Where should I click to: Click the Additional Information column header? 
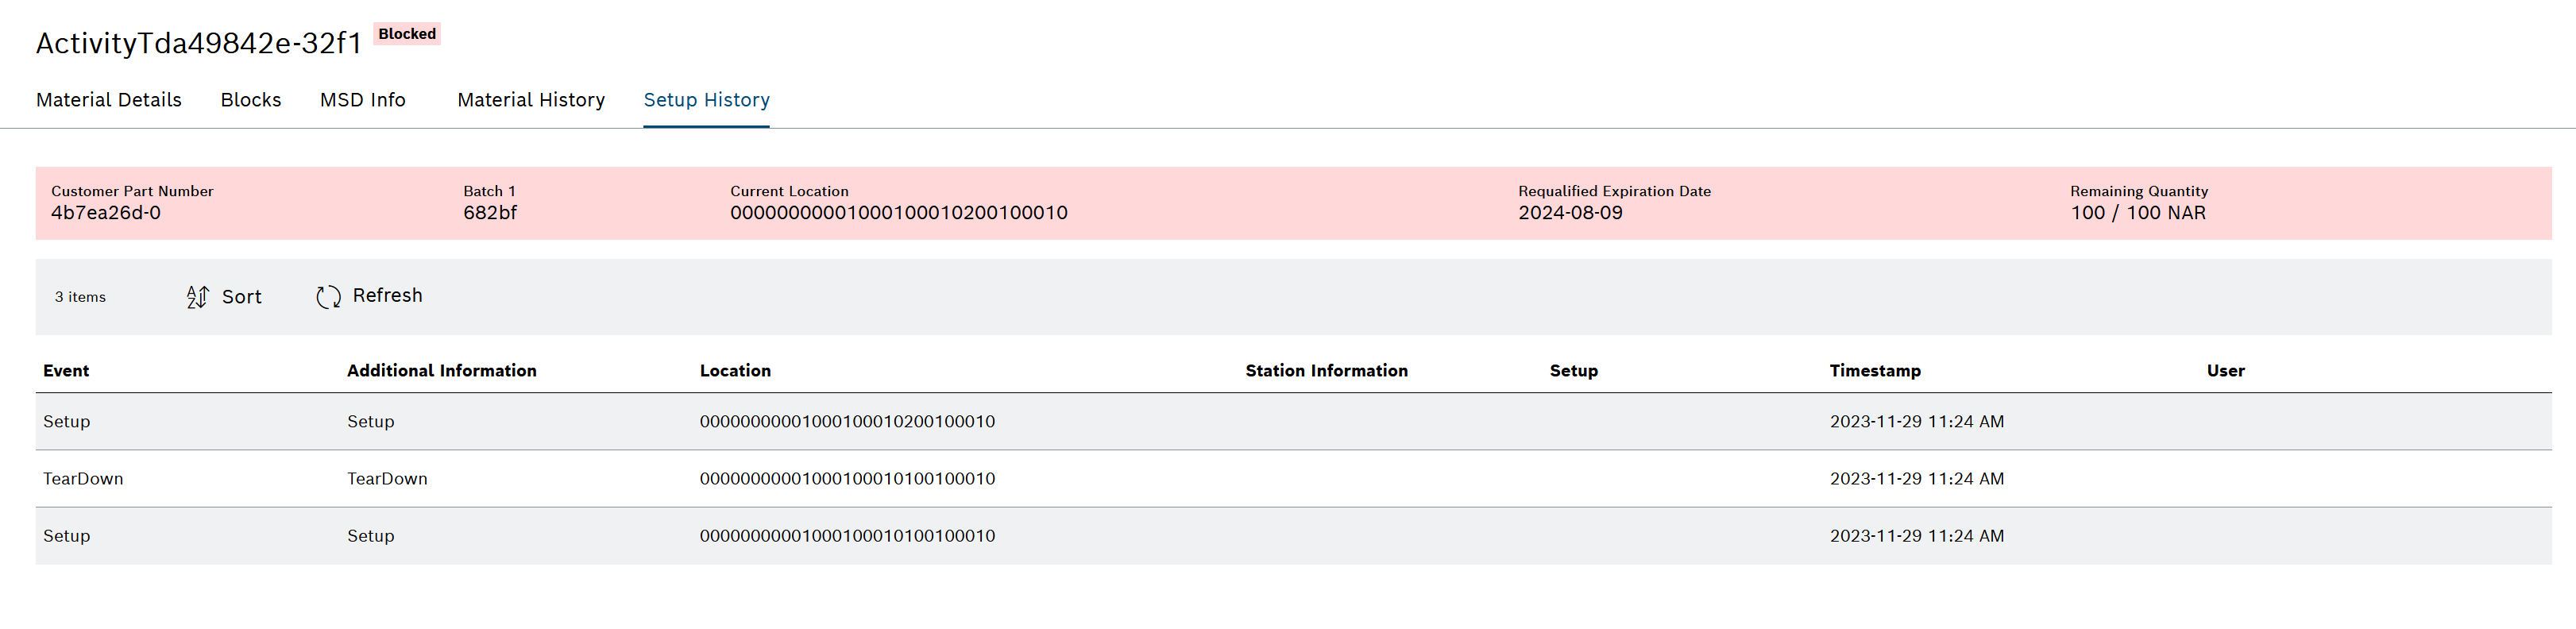pyautogui.click(x=442, y=371)
